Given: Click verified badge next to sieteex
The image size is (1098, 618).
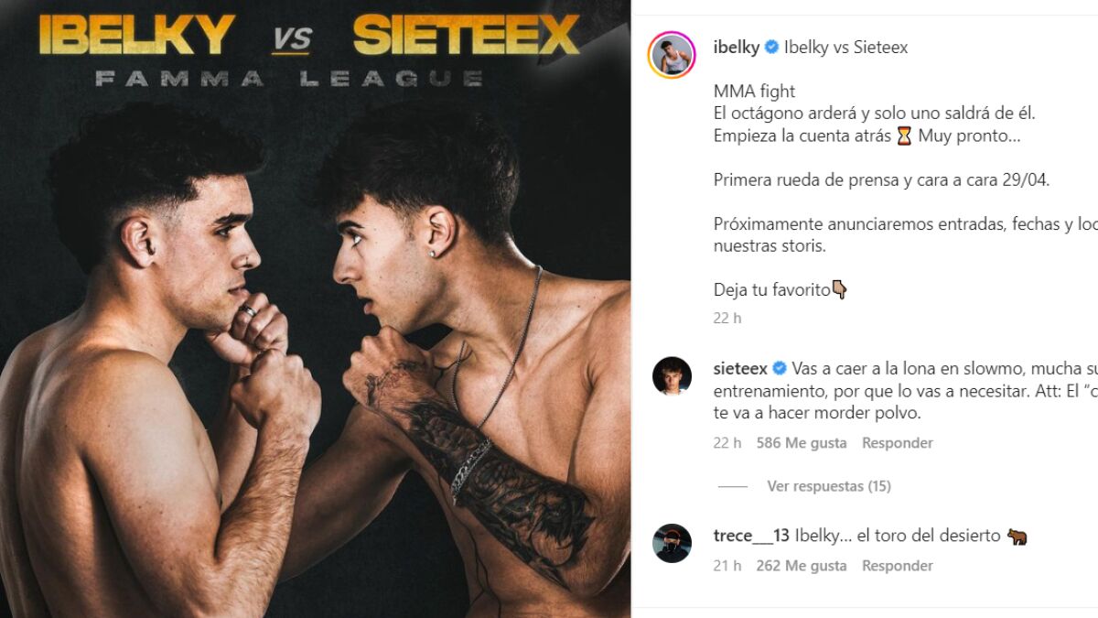Looking at the screenshot, I should tap(780, 369).
